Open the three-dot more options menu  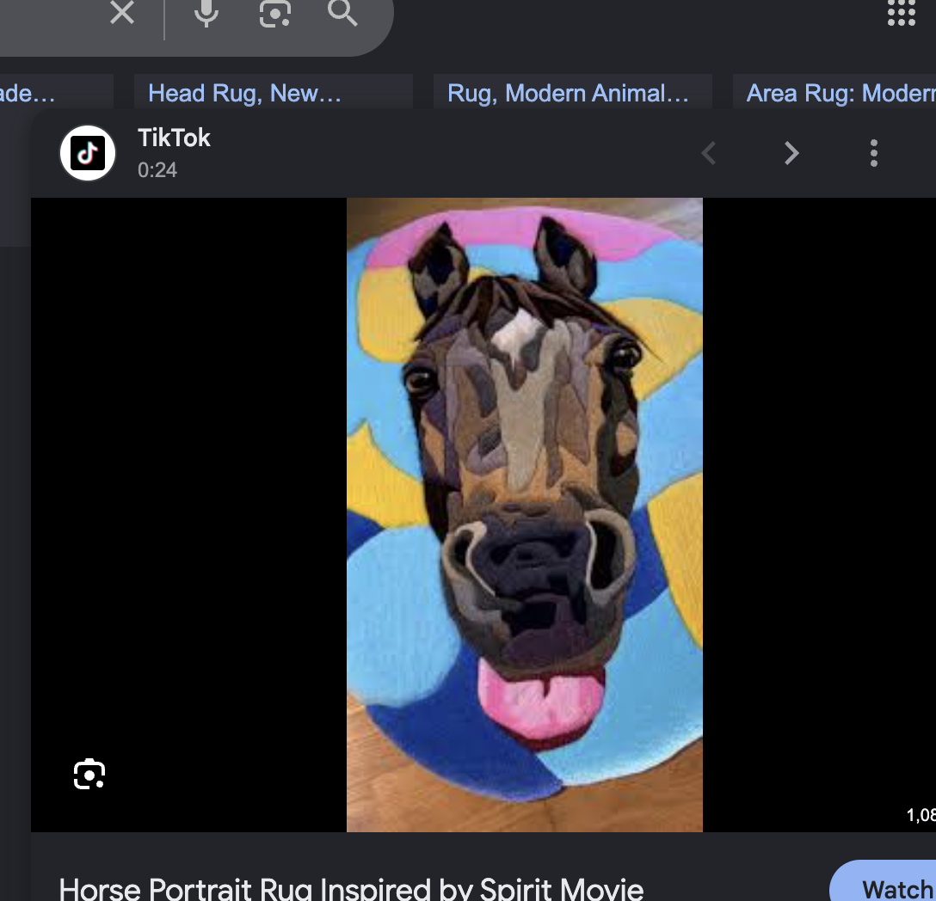pyautogui.click(x=874, y=153)
